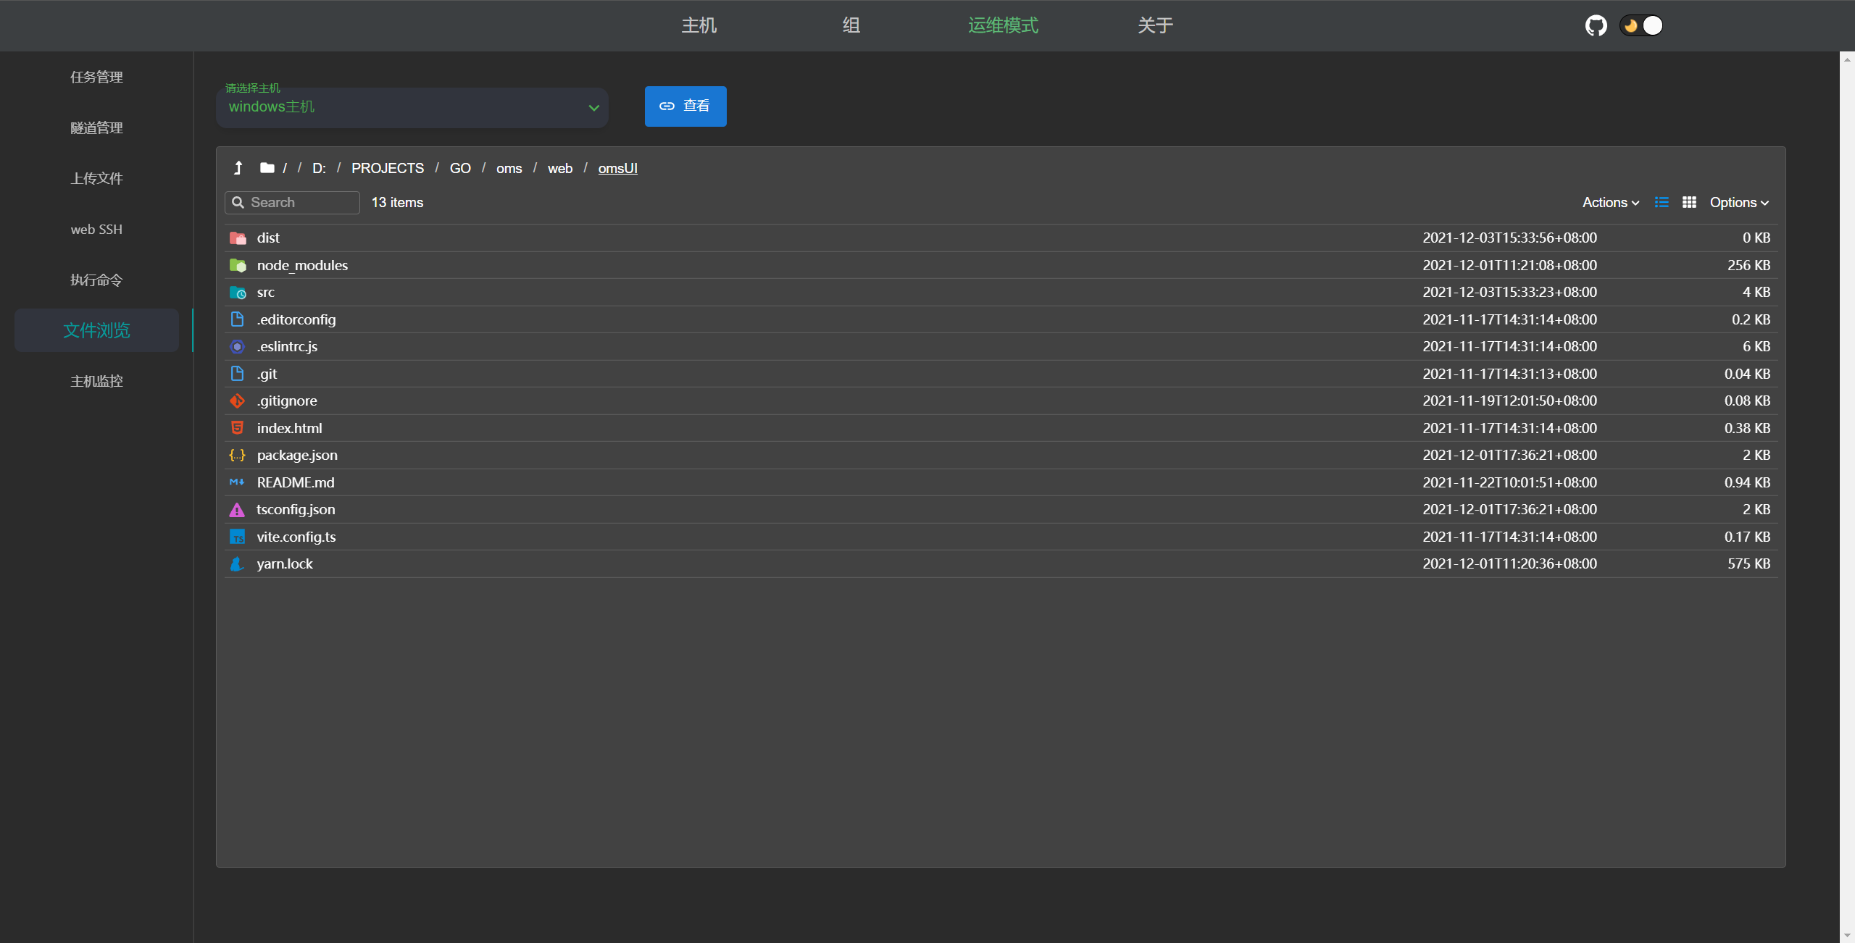Open the web SSH sidebar menu item
This screenshot has width=1855, height=943.
pyautogui.click(x=96, y=230)
